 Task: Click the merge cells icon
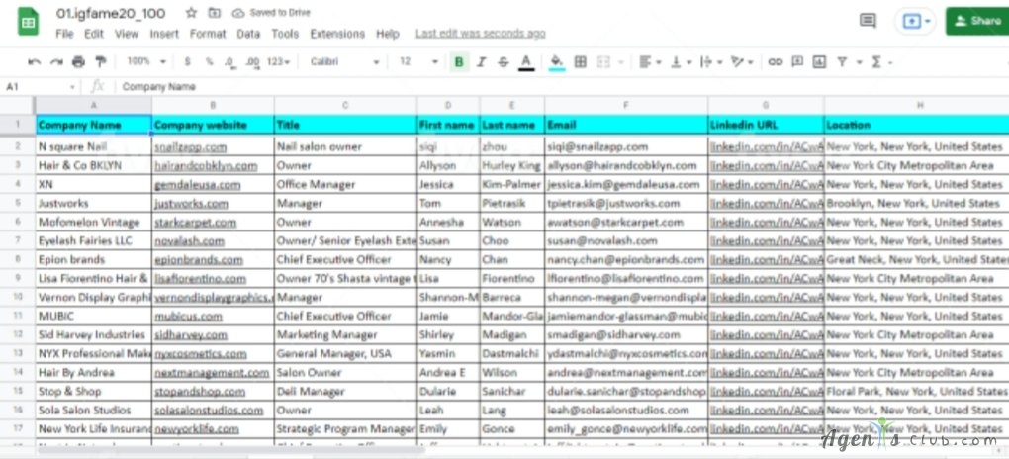[603, 61]
